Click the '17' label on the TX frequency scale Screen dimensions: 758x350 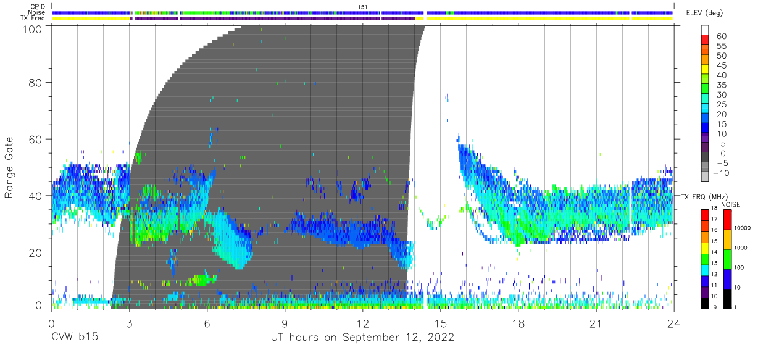tap(715, 220)
